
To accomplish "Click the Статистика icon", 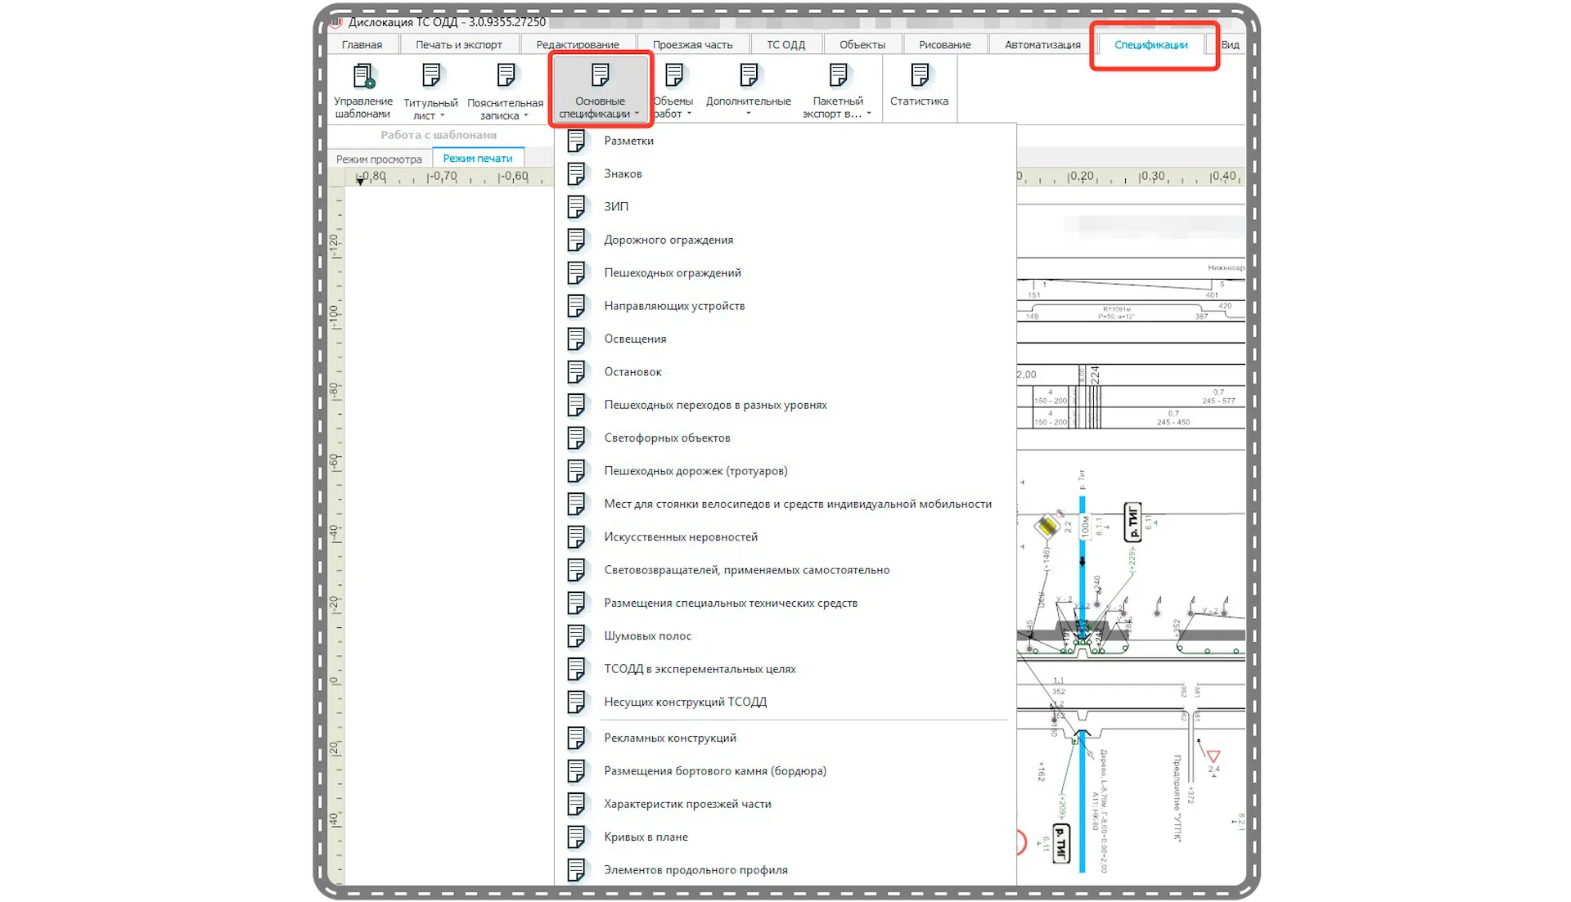I will click(919, 76).
